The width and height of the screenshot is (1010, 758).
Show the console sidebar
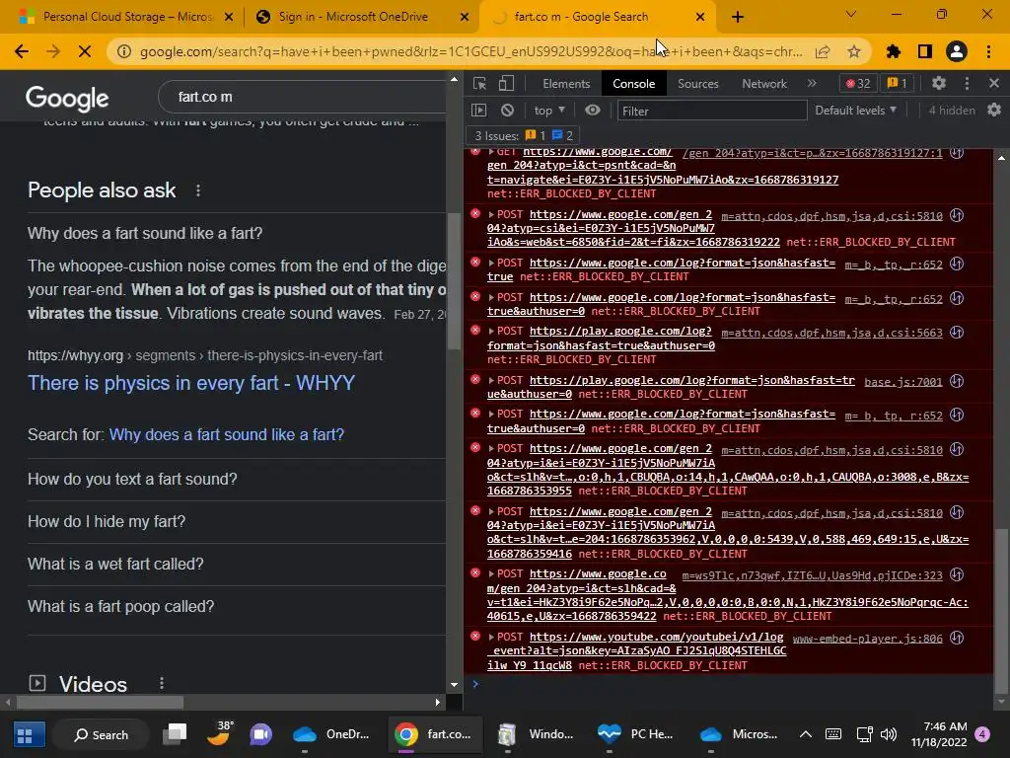click(478, 111)
